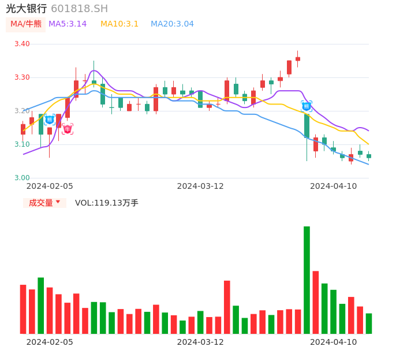The width and height of the screenshot is (396, 350).
Task: Click the 2024-04-10 date under the candlestick chart
Action: tap(333, 186)
